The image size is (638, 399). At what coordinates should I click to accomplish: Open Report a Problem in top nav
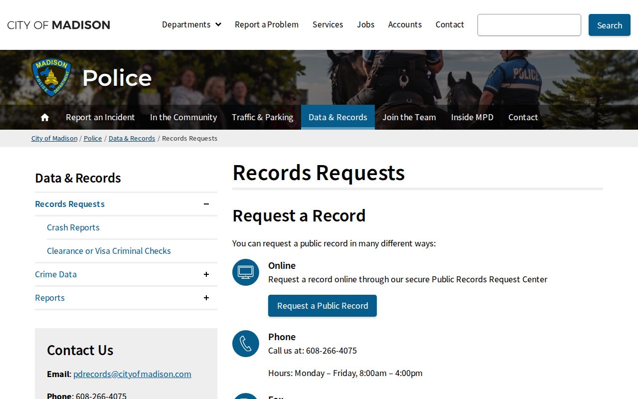click(267, 24)
